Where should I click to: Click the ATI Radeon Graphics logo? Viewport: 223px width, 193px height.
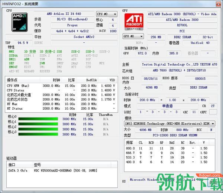pos(134,22)
